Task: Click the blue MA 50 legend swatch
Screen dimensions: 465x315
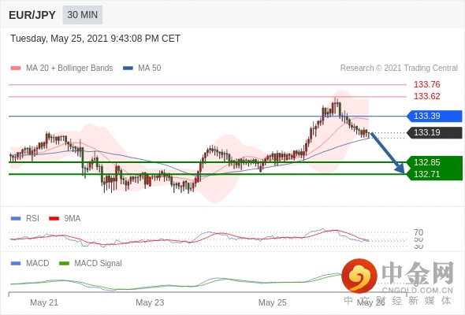Action: pos(128,69)
